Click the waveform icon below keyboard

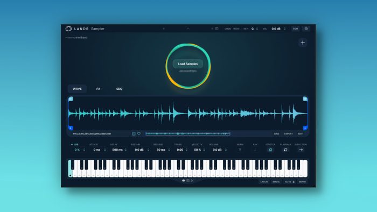tap(184, 181)
